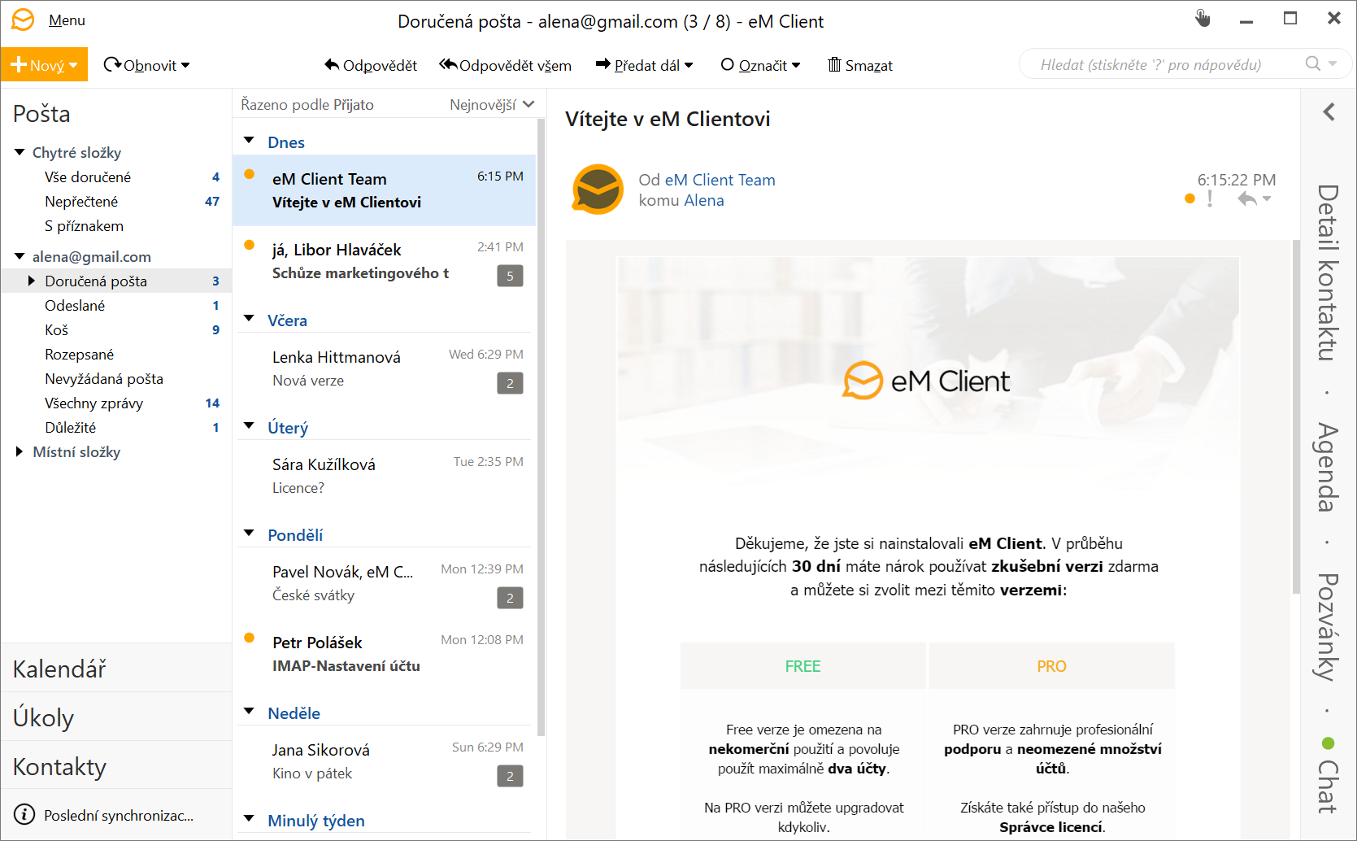Open the Koš folder
Image resolution: width=1357 pixels, height=841 pixels.
pos(116,330)
